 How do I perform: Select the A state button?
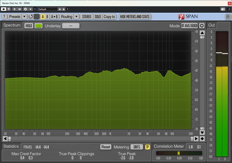point(43,17)
